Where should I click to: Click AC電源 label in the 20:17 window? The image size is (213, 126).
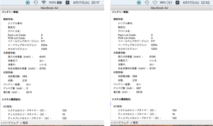(8, 107)
